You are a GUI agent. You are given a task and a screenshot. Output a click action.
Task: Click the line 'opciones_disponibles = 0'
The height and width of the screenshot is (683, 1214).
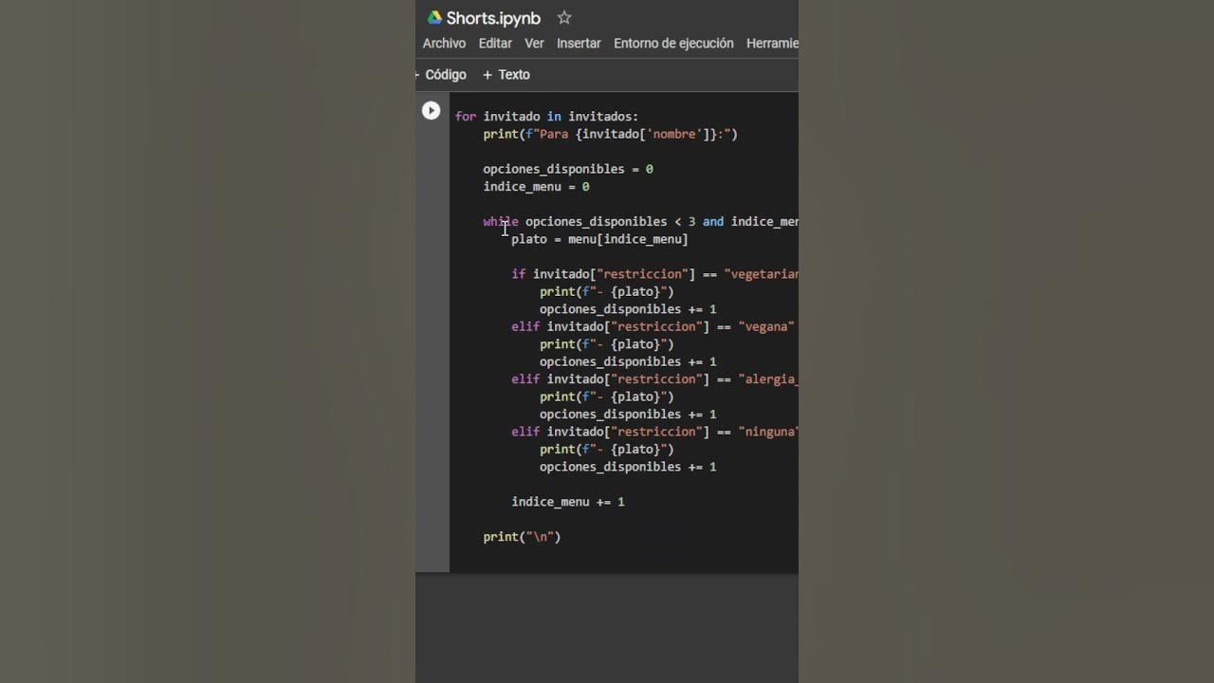pos(568,169)
